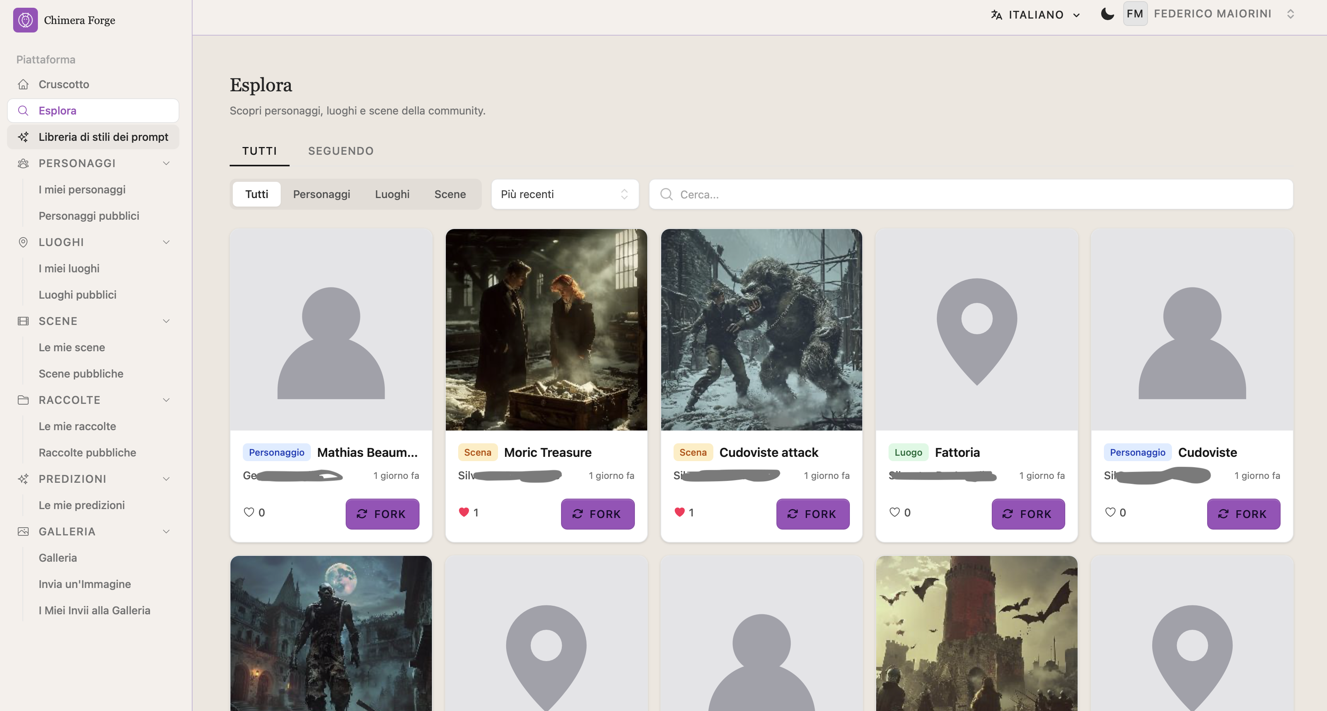The height and width of the screenshot is (711, 1327).
Task: Click the Cerca search field
Action: (x=971, y=194)
